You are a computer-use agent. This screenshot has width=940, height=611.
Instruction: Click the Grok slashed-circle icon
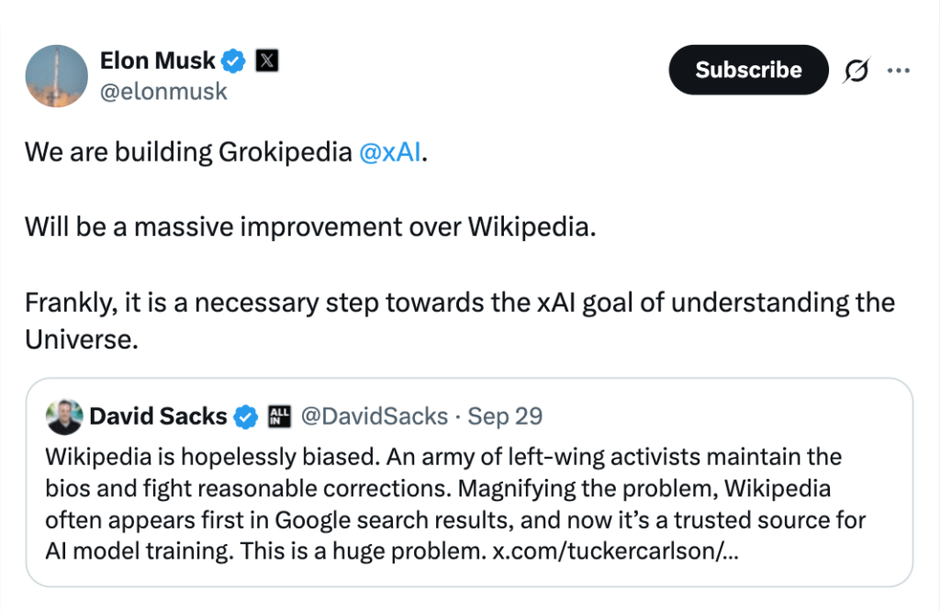(x=856, y=71)
